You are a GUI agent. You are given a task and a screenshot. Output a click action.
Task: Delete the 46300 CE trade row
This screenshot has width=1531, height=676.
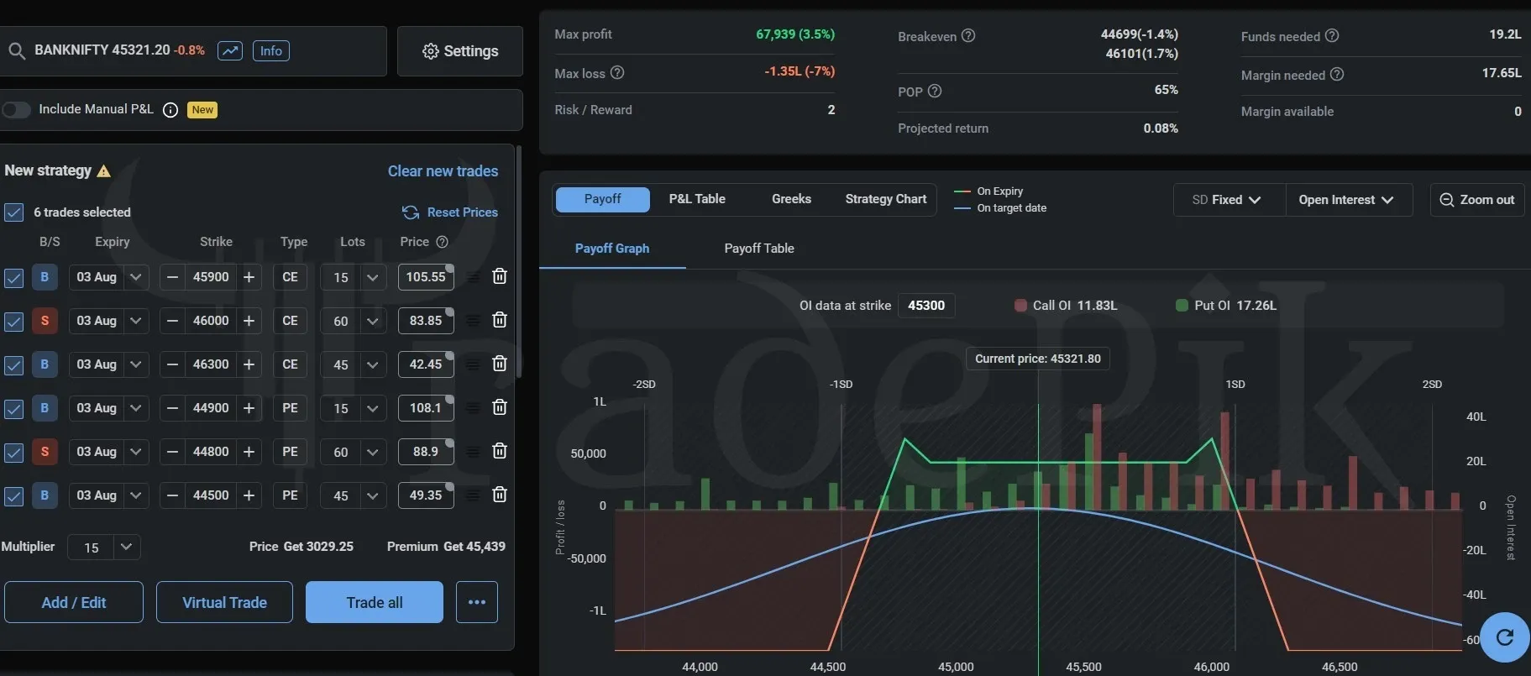click(500, 364)
